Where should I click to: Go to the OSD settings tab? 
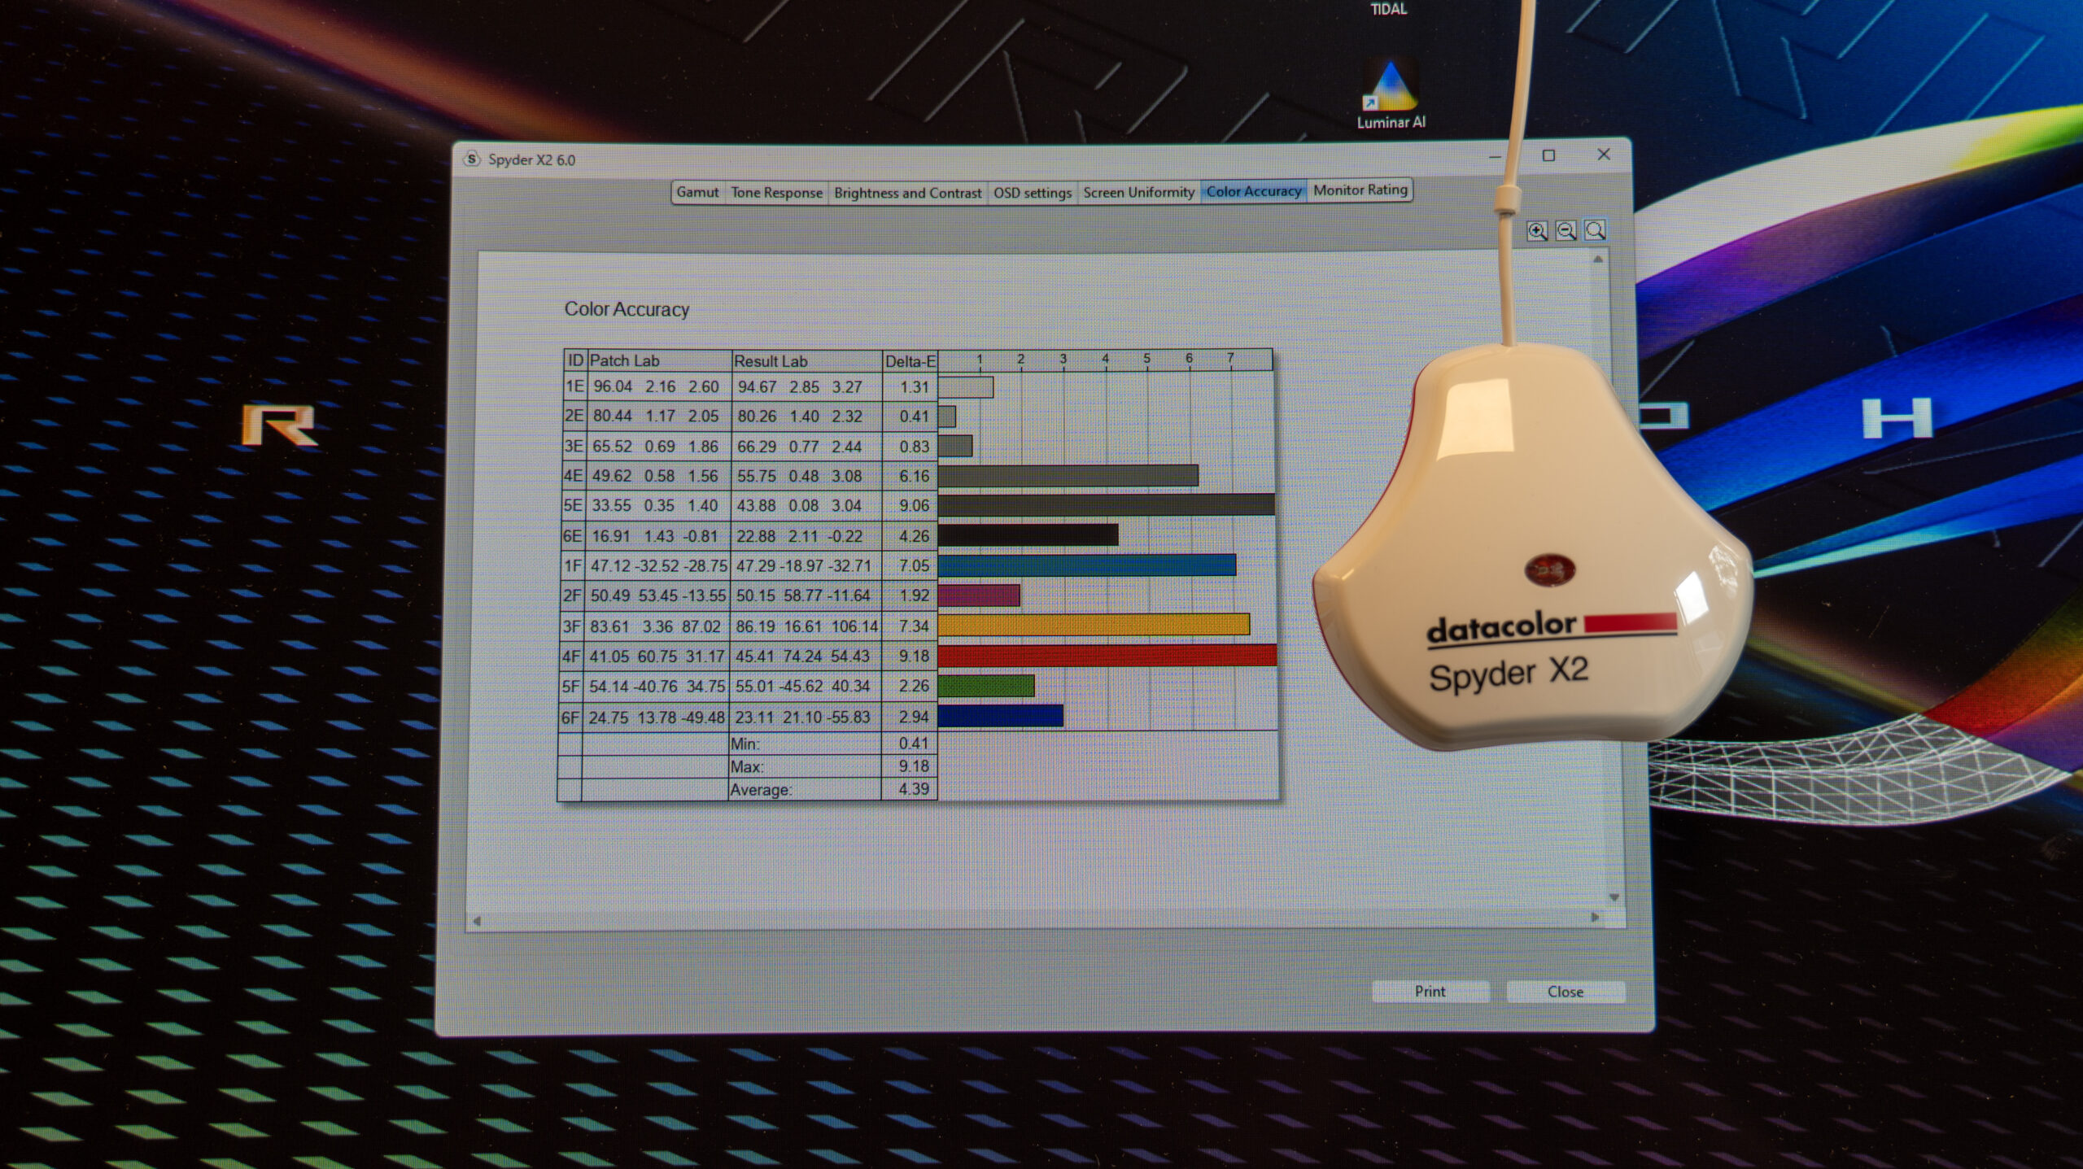coord(1032,193)
